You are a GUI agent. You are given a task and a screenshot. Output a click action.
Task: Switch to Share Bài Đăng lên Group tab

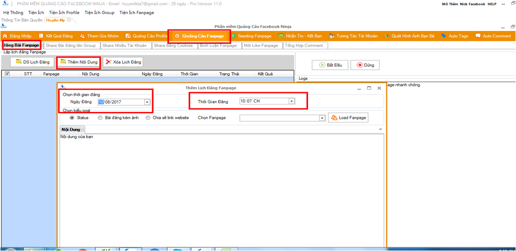[x=71, y=45]
